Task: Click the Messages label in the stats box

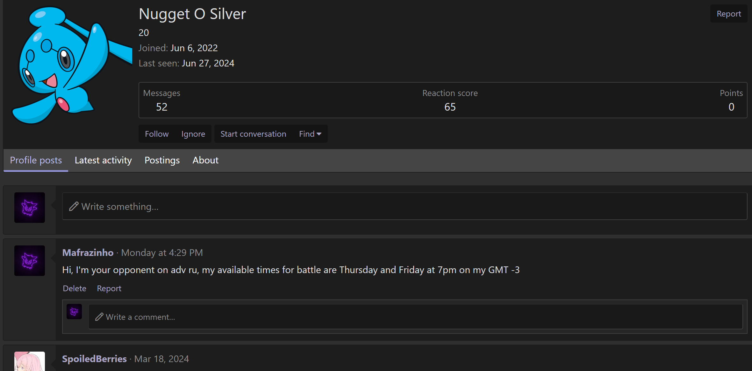Action: [x=161, y=93]
